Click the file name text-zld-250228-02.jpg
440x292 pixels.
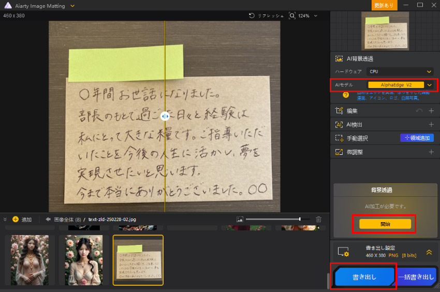pos(112,220)
